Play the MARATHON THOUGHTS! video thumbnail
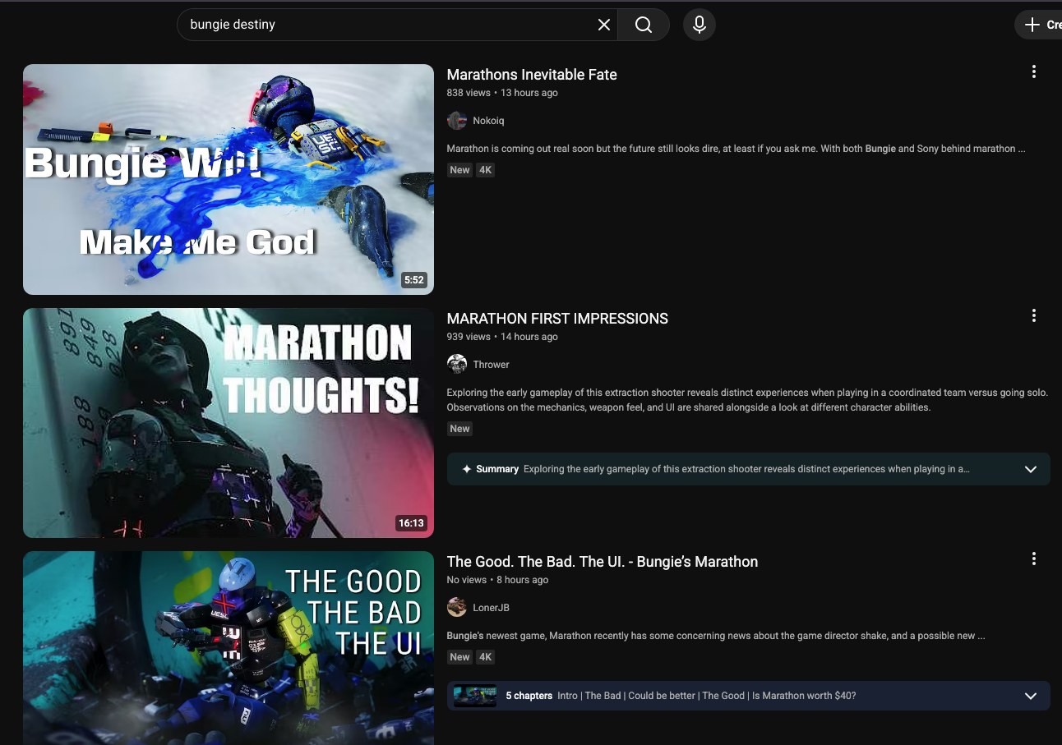 tap(229, 423)
